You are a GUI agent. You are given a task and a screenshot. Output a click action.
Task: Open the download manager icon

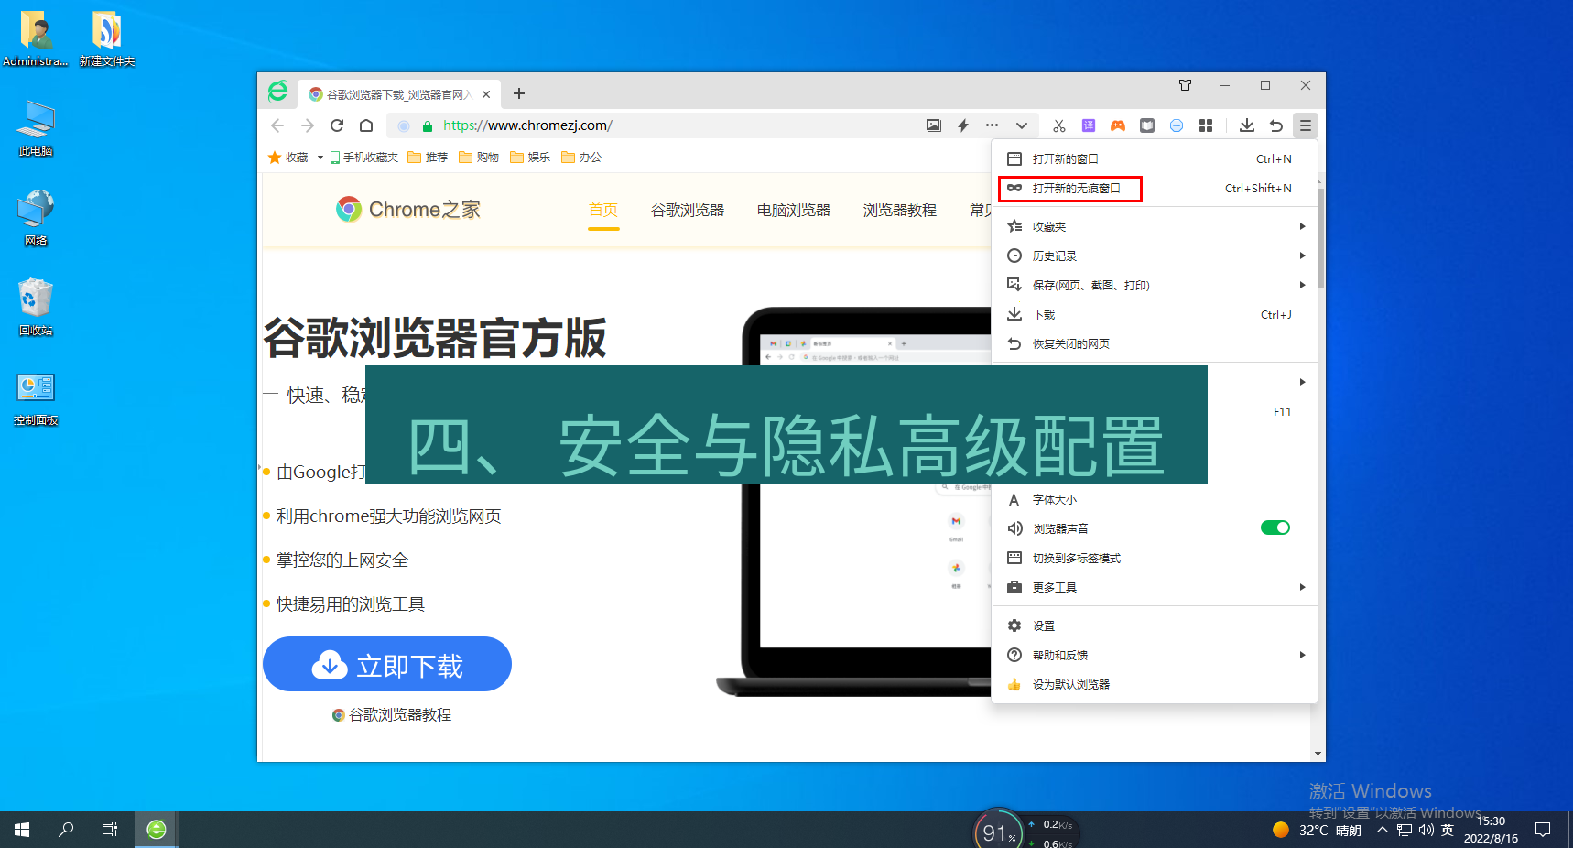1247,125
